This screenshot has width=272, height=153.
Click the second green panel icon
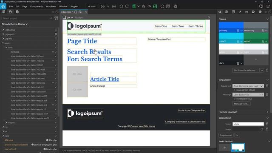(155, 6)
